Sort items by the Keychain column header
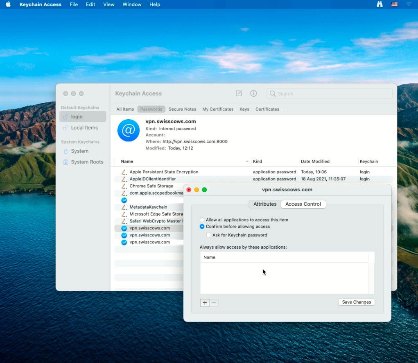The width and height of the screenshot is (418, 363). pyautogui.click(x=369, y=161)
